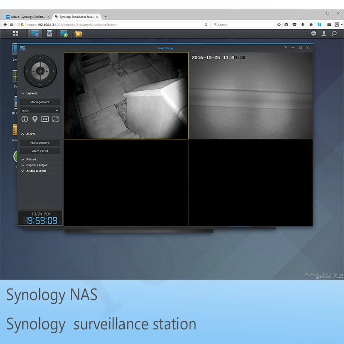
Task: Bookmark this page with star icon
Action: [x=279, y=25]
